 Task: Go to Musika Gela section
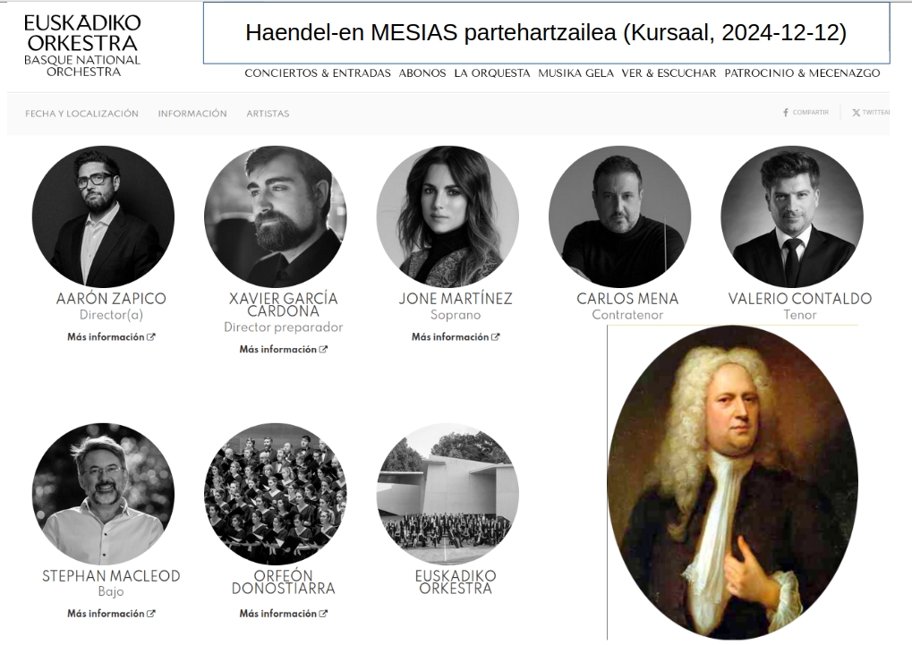[x=575, y=73]
